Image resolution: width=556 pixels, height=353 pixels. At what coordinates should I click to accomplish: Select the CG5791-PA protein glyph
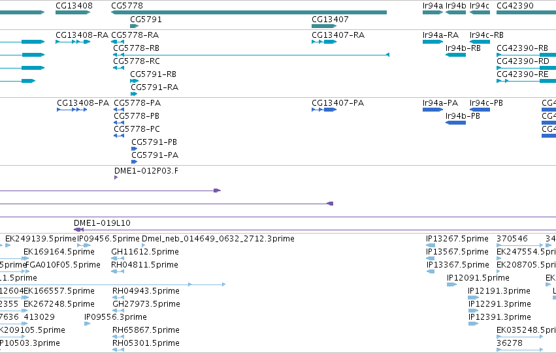tap(134, 162)
